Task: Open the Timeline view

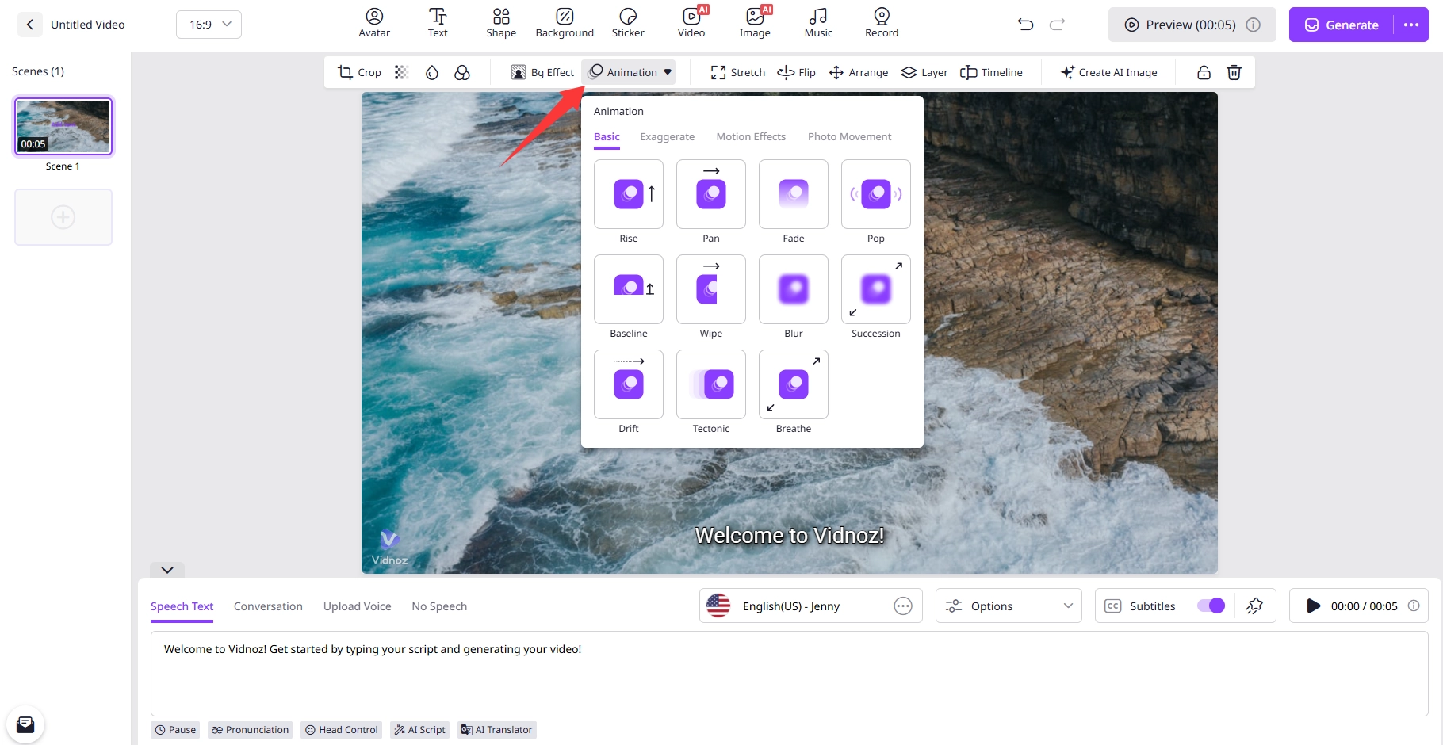Action: click(x=991, y=72)
